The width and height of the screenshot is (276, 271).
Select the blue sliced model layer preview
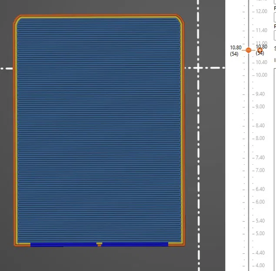tap(99, 131)
